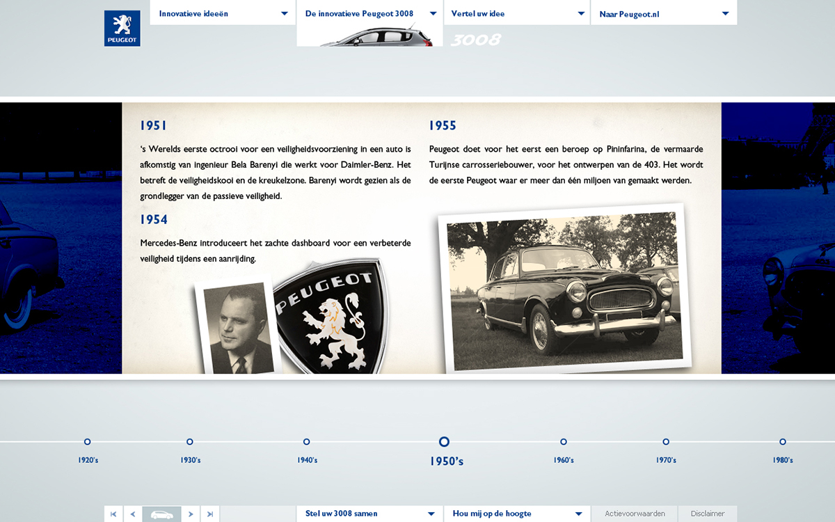Expand the Stel uw 3008 samen arrow

pos(431,514)
